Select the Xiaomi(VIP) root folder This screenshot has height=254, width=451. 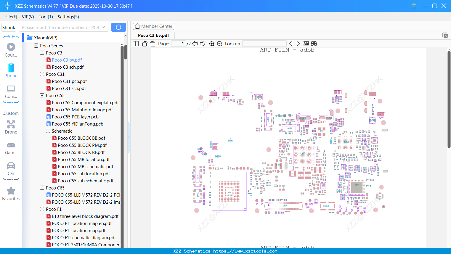tap(46, 38)
